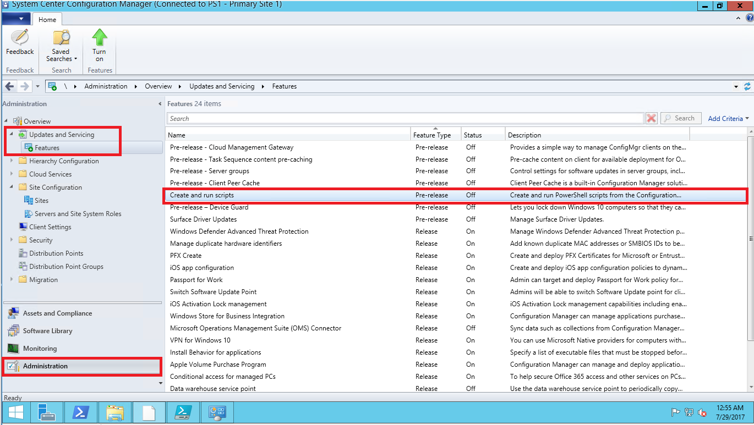This screenshot has width=754, height=425.
Task: Select the VPN for Windows 10 row
Action: (456, 340)
